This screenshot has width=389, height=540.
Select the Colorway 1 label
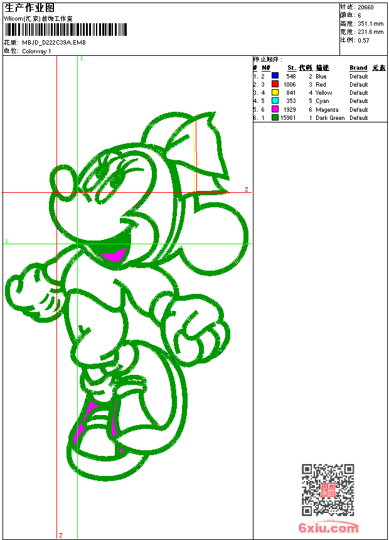(x=36, y=51)
